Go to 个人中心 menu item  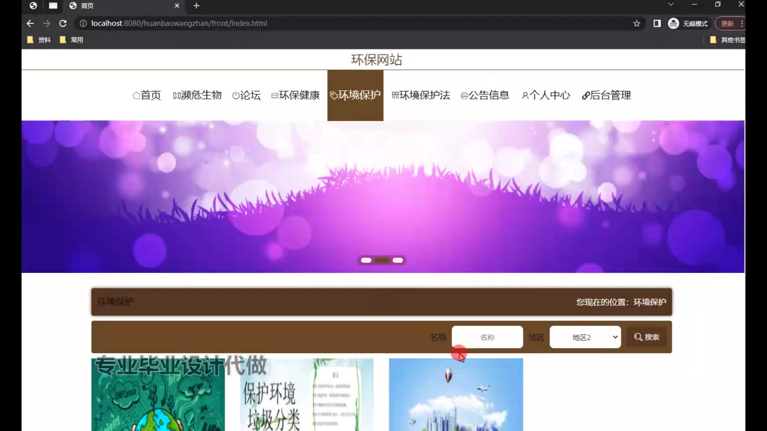pyautogui.click(x=546, y=95)
